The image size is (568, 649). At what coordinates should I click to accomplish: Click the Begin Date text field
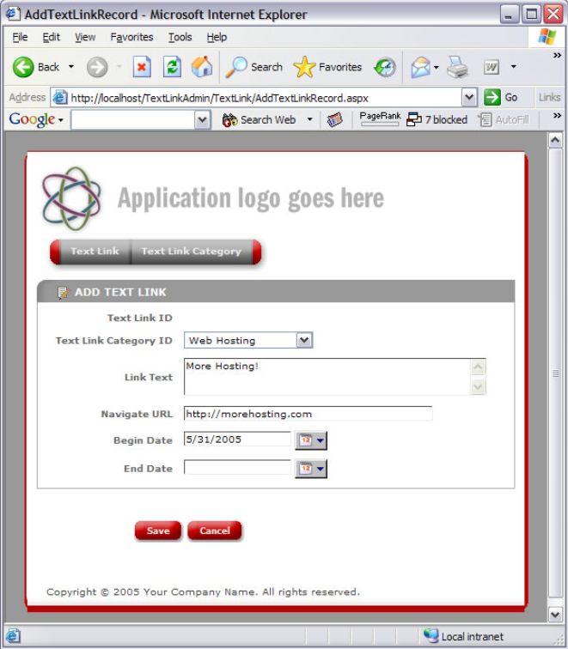point(237,440)
